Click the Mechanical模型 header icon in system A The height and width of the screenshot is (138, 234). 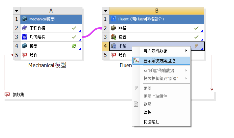[x=24, y=19]
